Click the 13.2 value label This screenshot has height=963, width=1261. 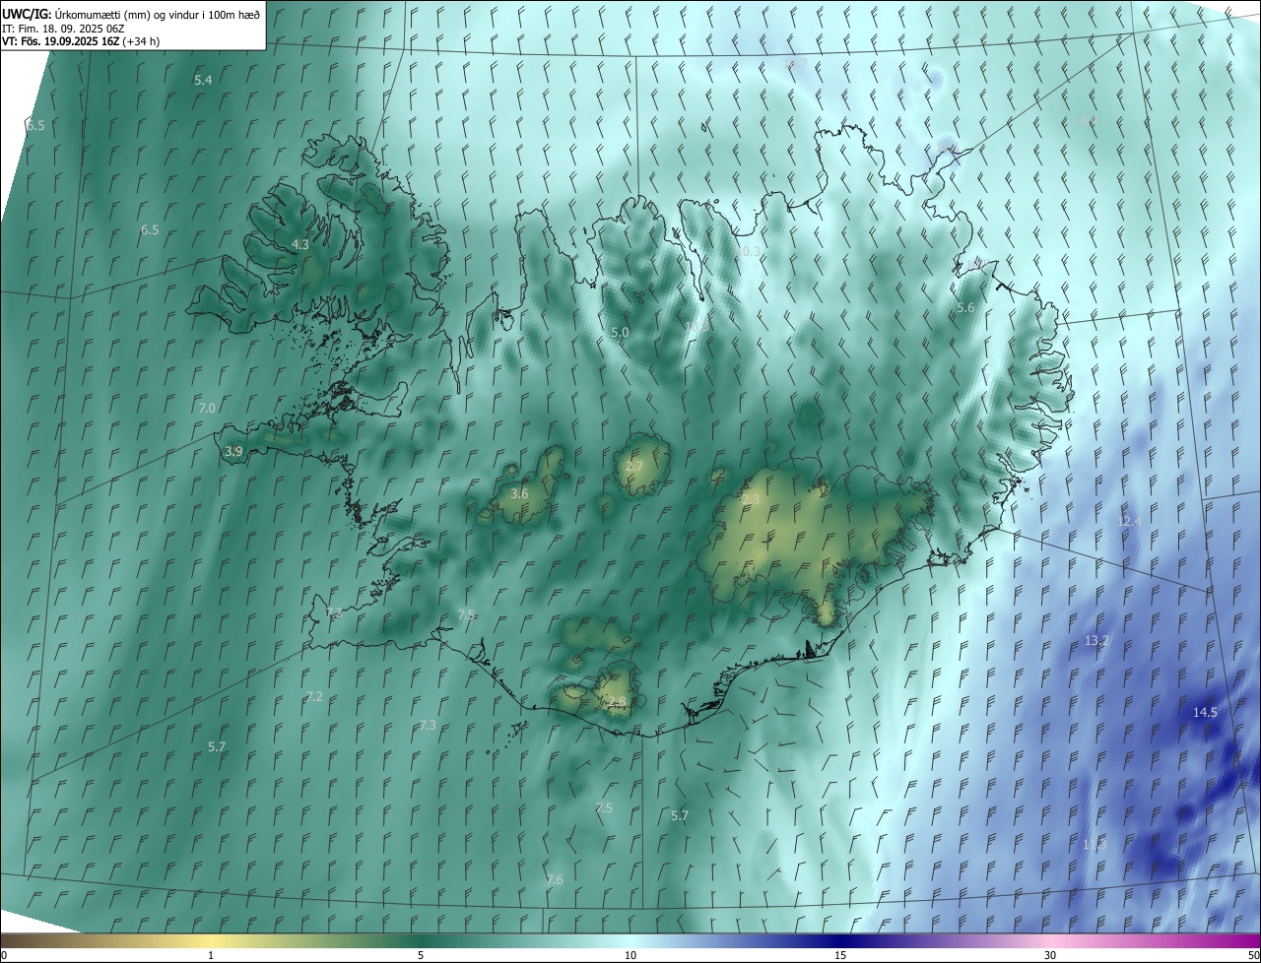(1096, 641)
